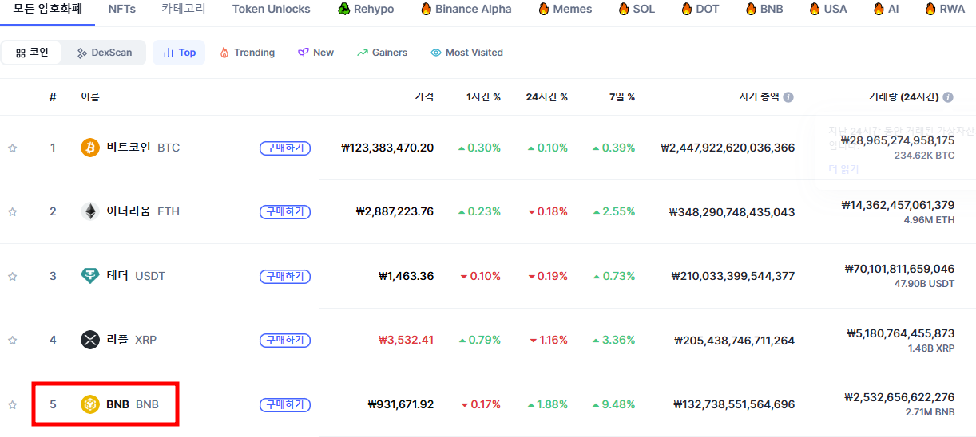Show Most Visited filter

(466, 53)
